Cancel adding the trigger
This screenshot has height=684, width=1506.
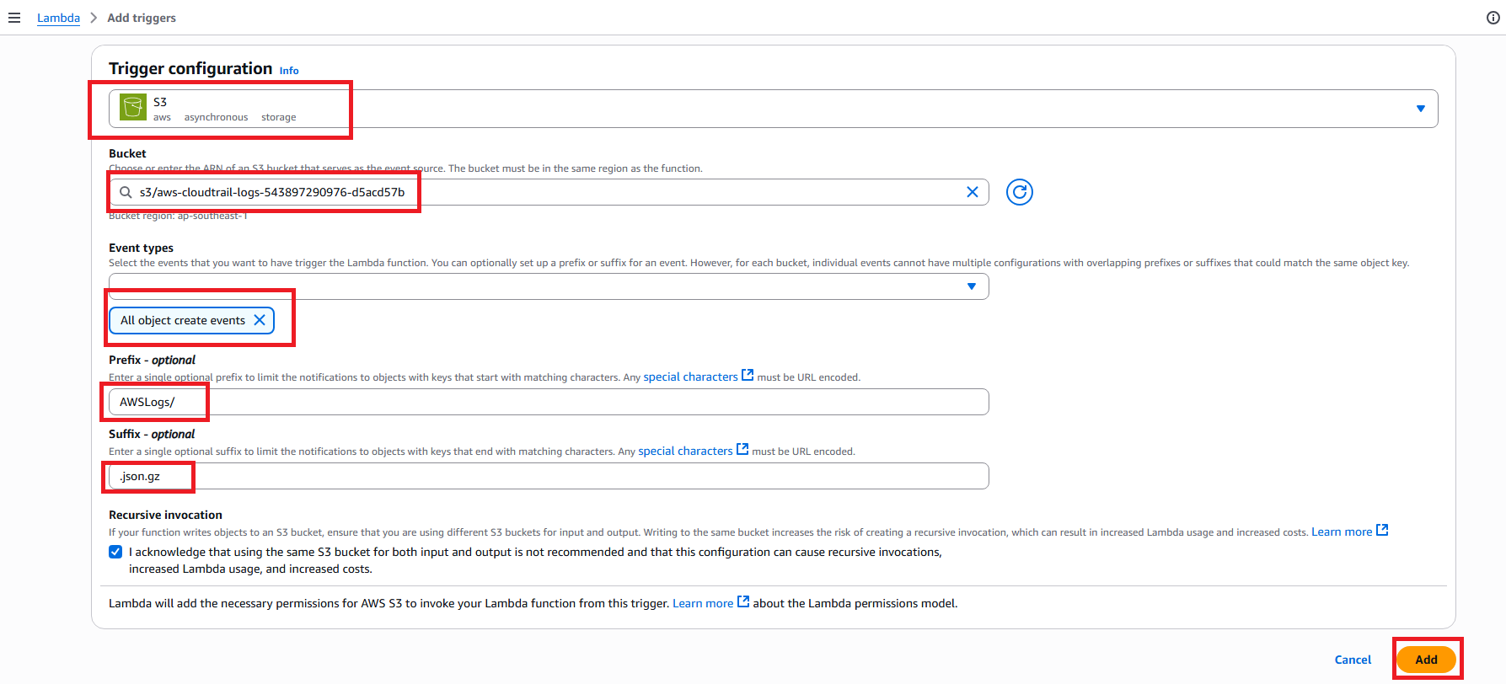pyautogui.click(x=1353, y=660)
